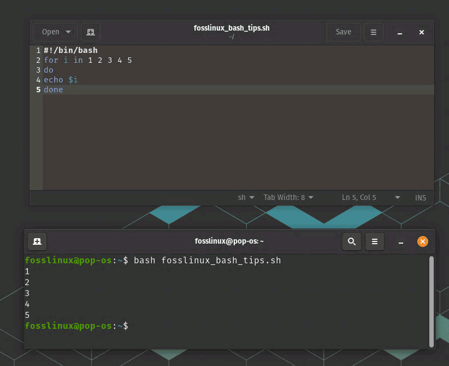
Task: Place cursor on 'for i in 1 2 3 4 5' line
Action: [x=88, y=60]
